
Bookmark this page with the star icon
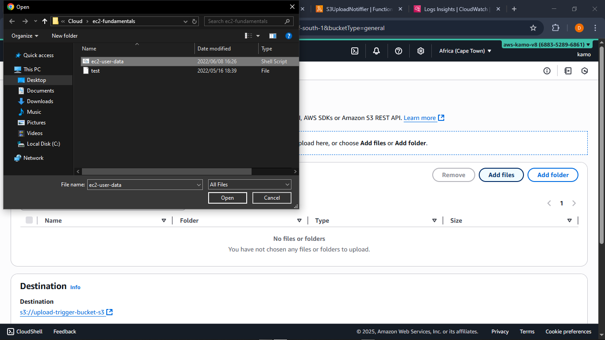[x=533, y=28]
